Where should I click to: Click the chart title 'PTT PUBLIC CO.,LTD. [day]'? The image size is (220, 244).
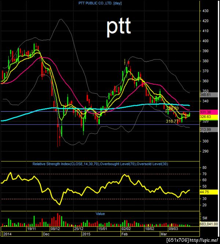point(100,3)
